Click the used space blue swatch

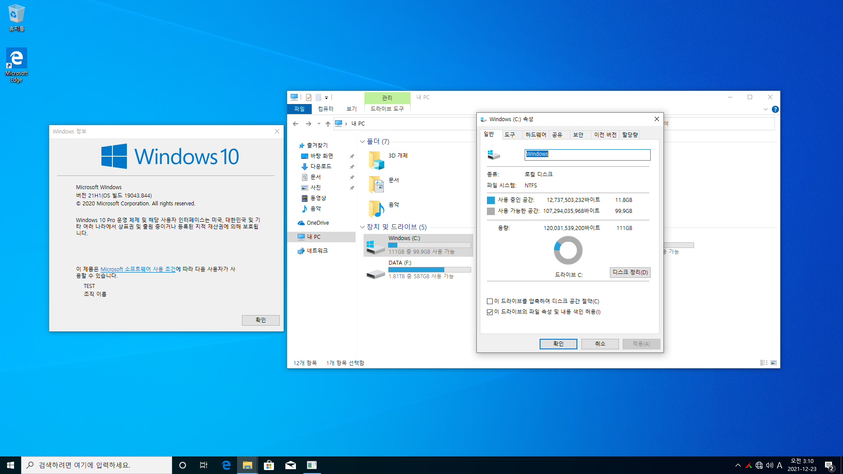coord(491,200)
